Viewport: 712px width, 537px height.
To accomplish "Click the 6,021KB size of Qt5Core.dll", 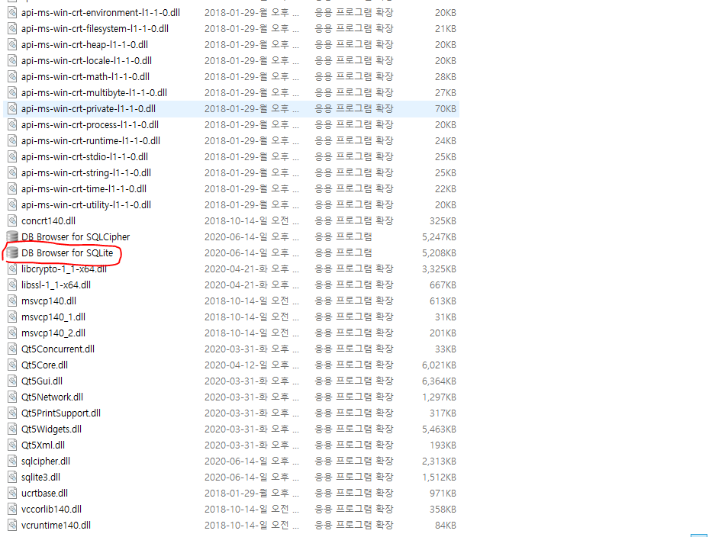I will [x=439, y=365].
